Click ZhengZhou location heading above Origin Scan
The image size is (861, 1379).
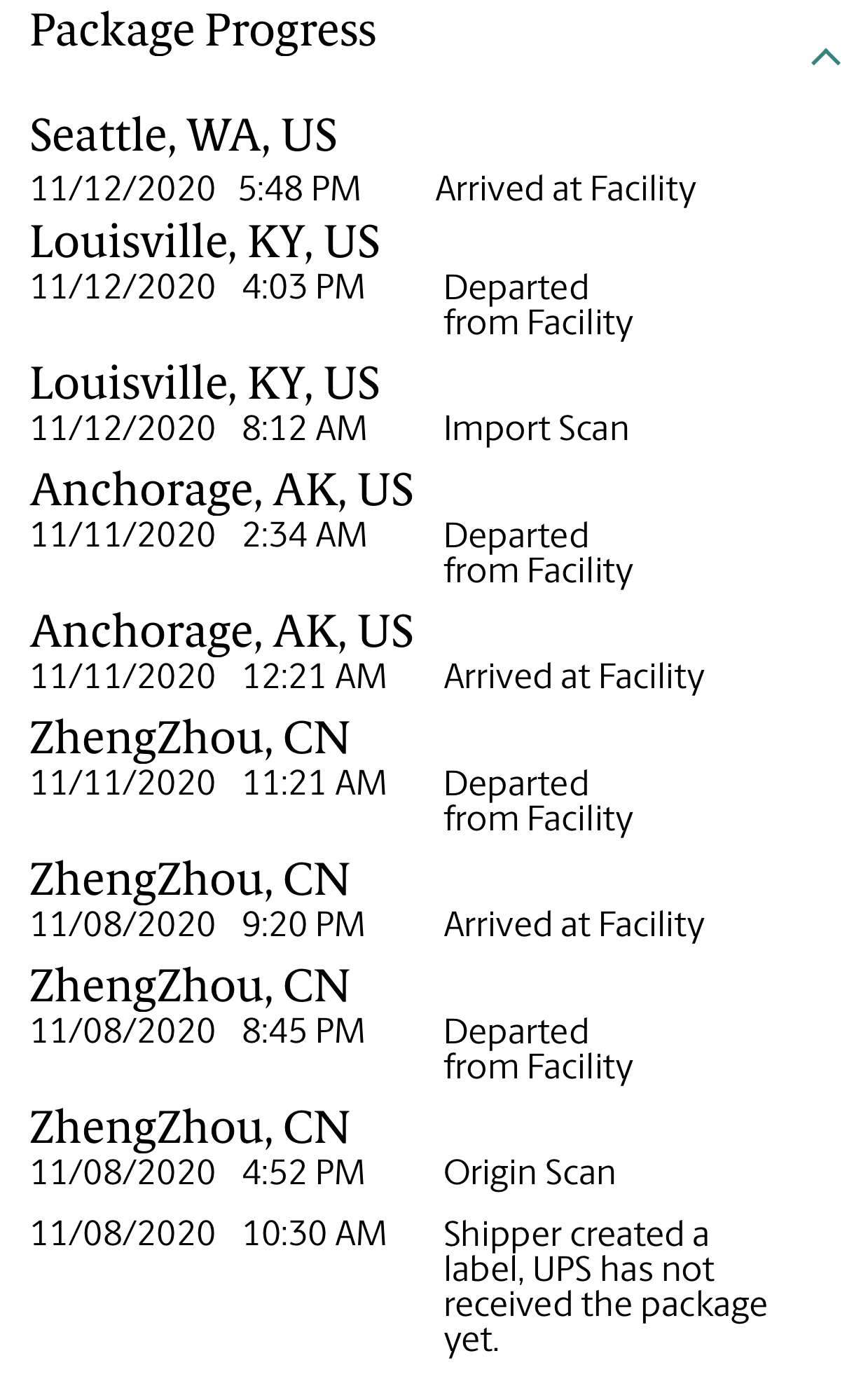189,1128
